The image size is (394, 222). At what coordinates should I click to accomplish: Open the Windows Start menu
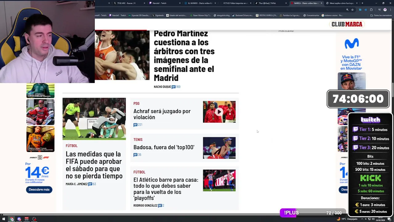coord(4,219)
